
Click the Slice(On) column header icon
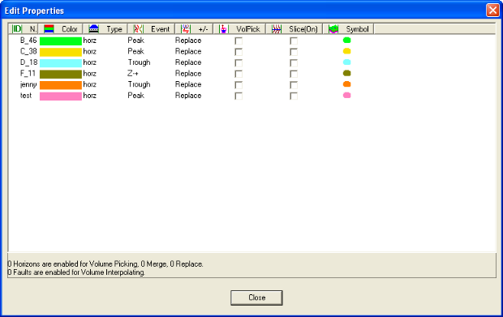[x=276, y=29]
